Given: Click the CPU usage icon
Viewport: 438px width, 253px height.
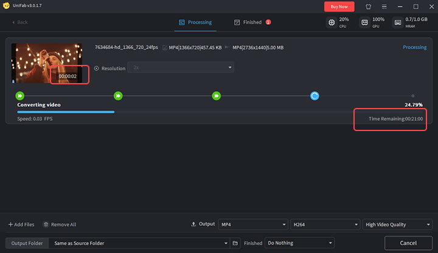Looking at the screenshot, I should tap(332, 22).
